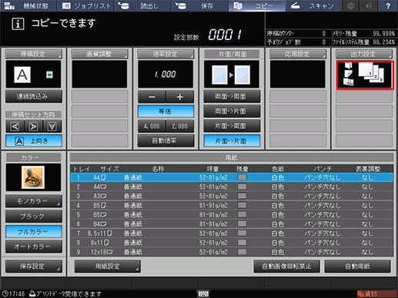Select tray 9 12x18 paper row
The width and height of the screenshot is (398, 298).
tap(232, 252)
